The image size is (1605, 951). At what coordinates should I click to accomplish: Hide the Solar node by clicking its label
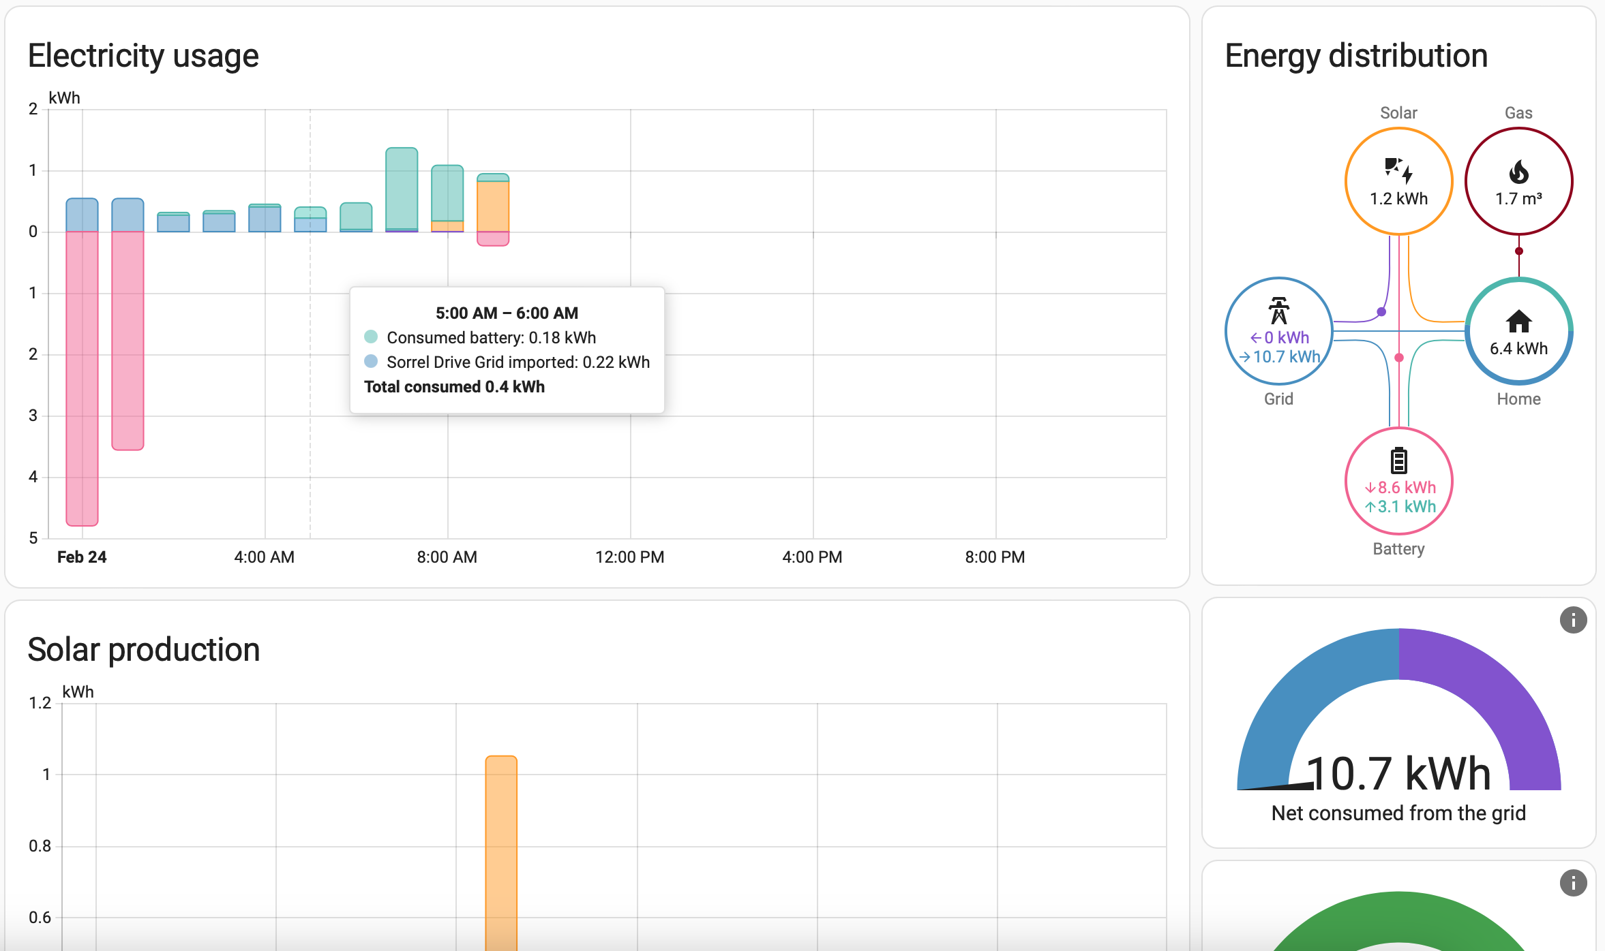[x=1398, y=112]
